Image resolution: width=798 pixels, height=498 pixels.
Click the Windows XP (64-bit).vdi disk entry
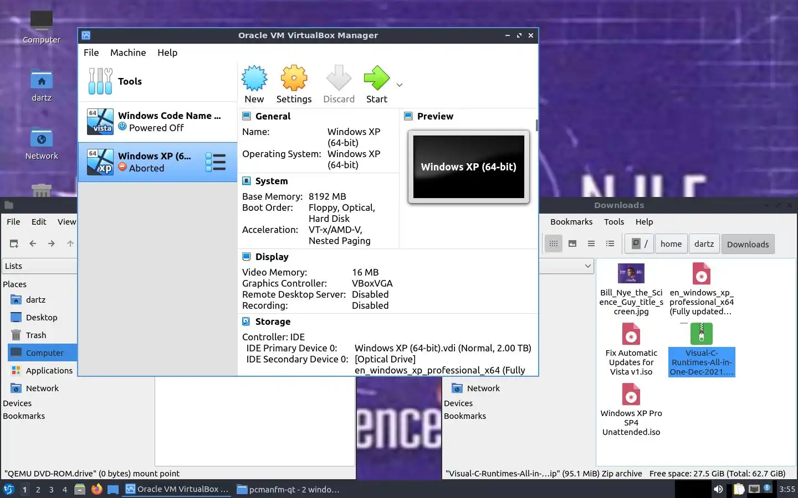443,348
